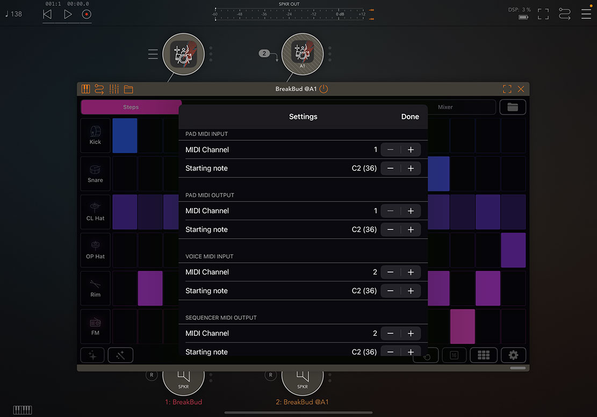597x417 pixels.
Task: Open the plugin header's preset folder icon
Action: pyautogui.click(x=128, y=89)
